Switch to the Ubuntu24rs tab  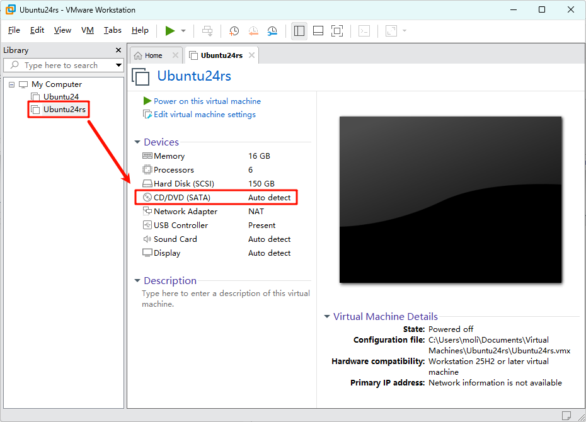[x=221, y=55]
